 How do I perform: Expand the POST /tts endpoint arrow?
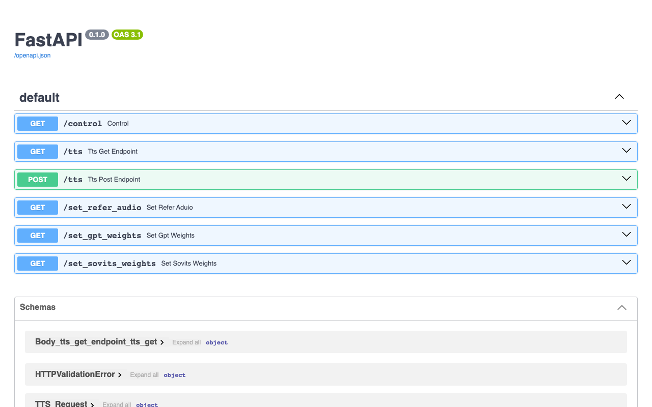click(627, 179)
